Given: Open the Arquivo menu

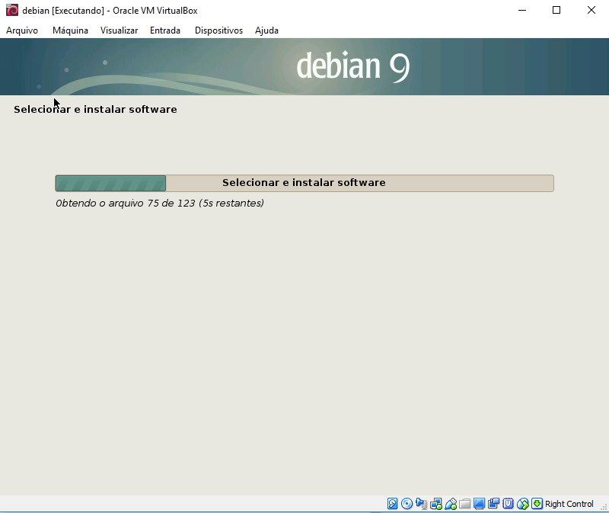Looking at the screenshot, I should click(22, 30).
